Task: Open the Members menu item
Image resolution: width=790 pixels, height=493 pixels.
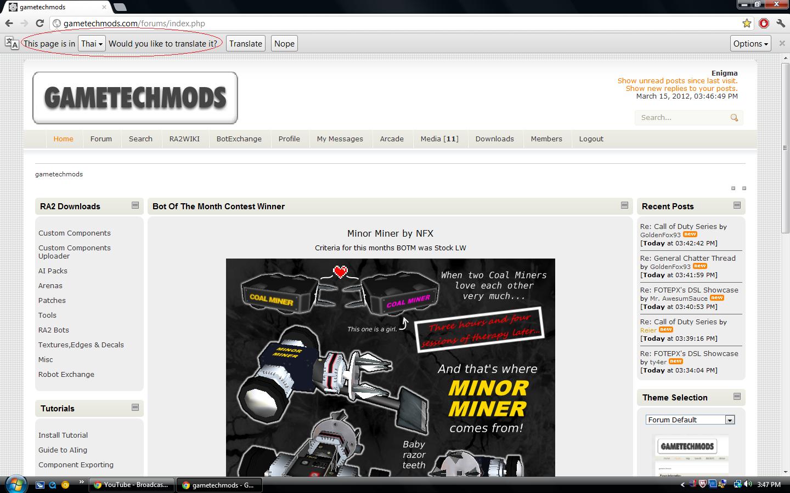Action: [546, 139]
